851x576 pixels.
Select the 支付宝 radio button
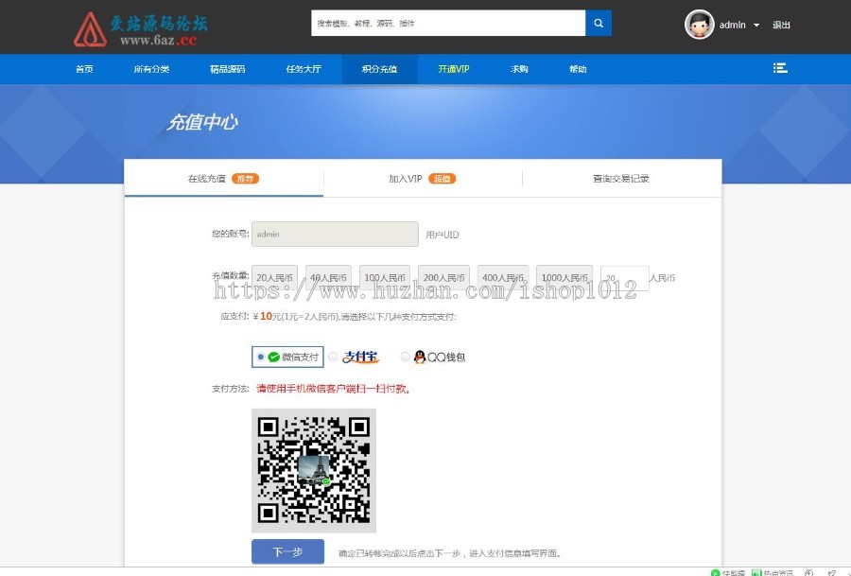333,358
